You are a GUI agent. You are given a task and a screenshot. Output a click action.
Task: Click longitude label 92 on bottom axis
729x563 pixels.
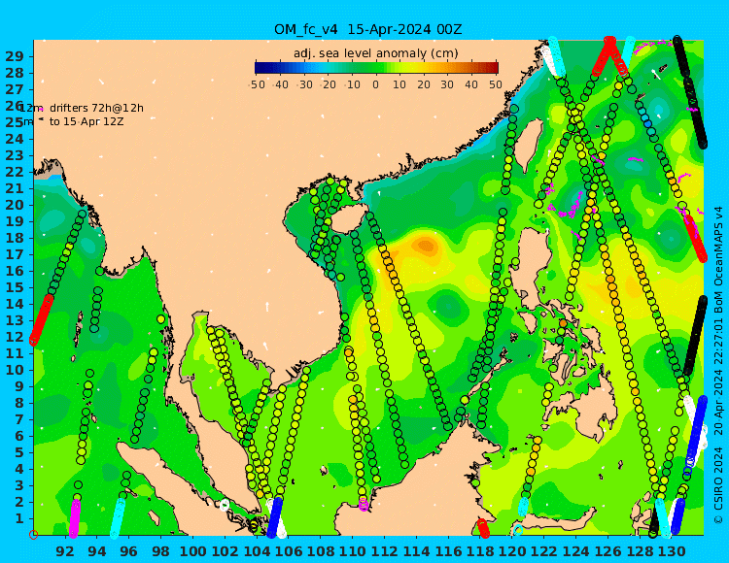(65, 551)
